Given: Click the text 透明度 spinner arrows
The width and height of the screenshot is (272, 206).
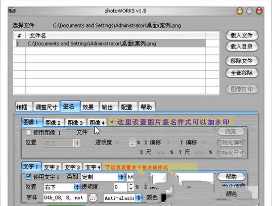Looking at the screenshot, I should [x=131, y=187].
